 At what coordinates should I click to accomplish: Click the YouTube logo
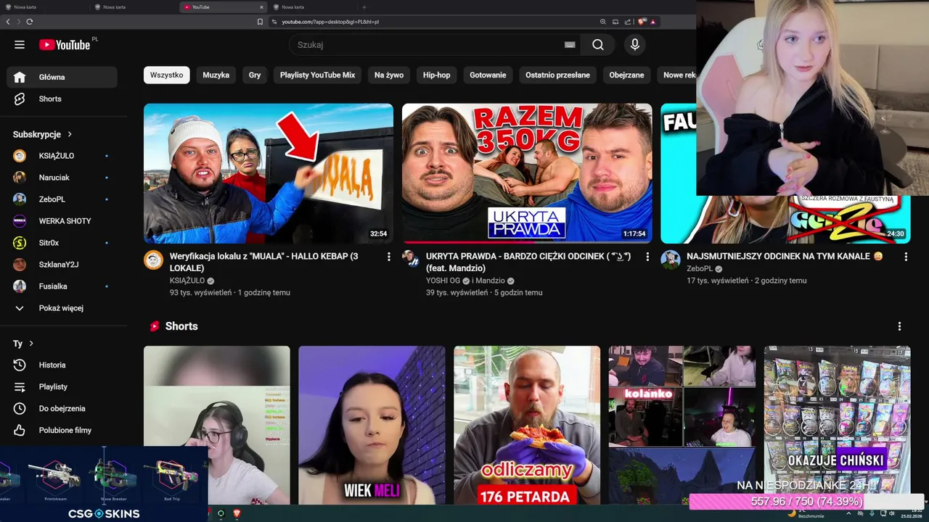point(65,45)
